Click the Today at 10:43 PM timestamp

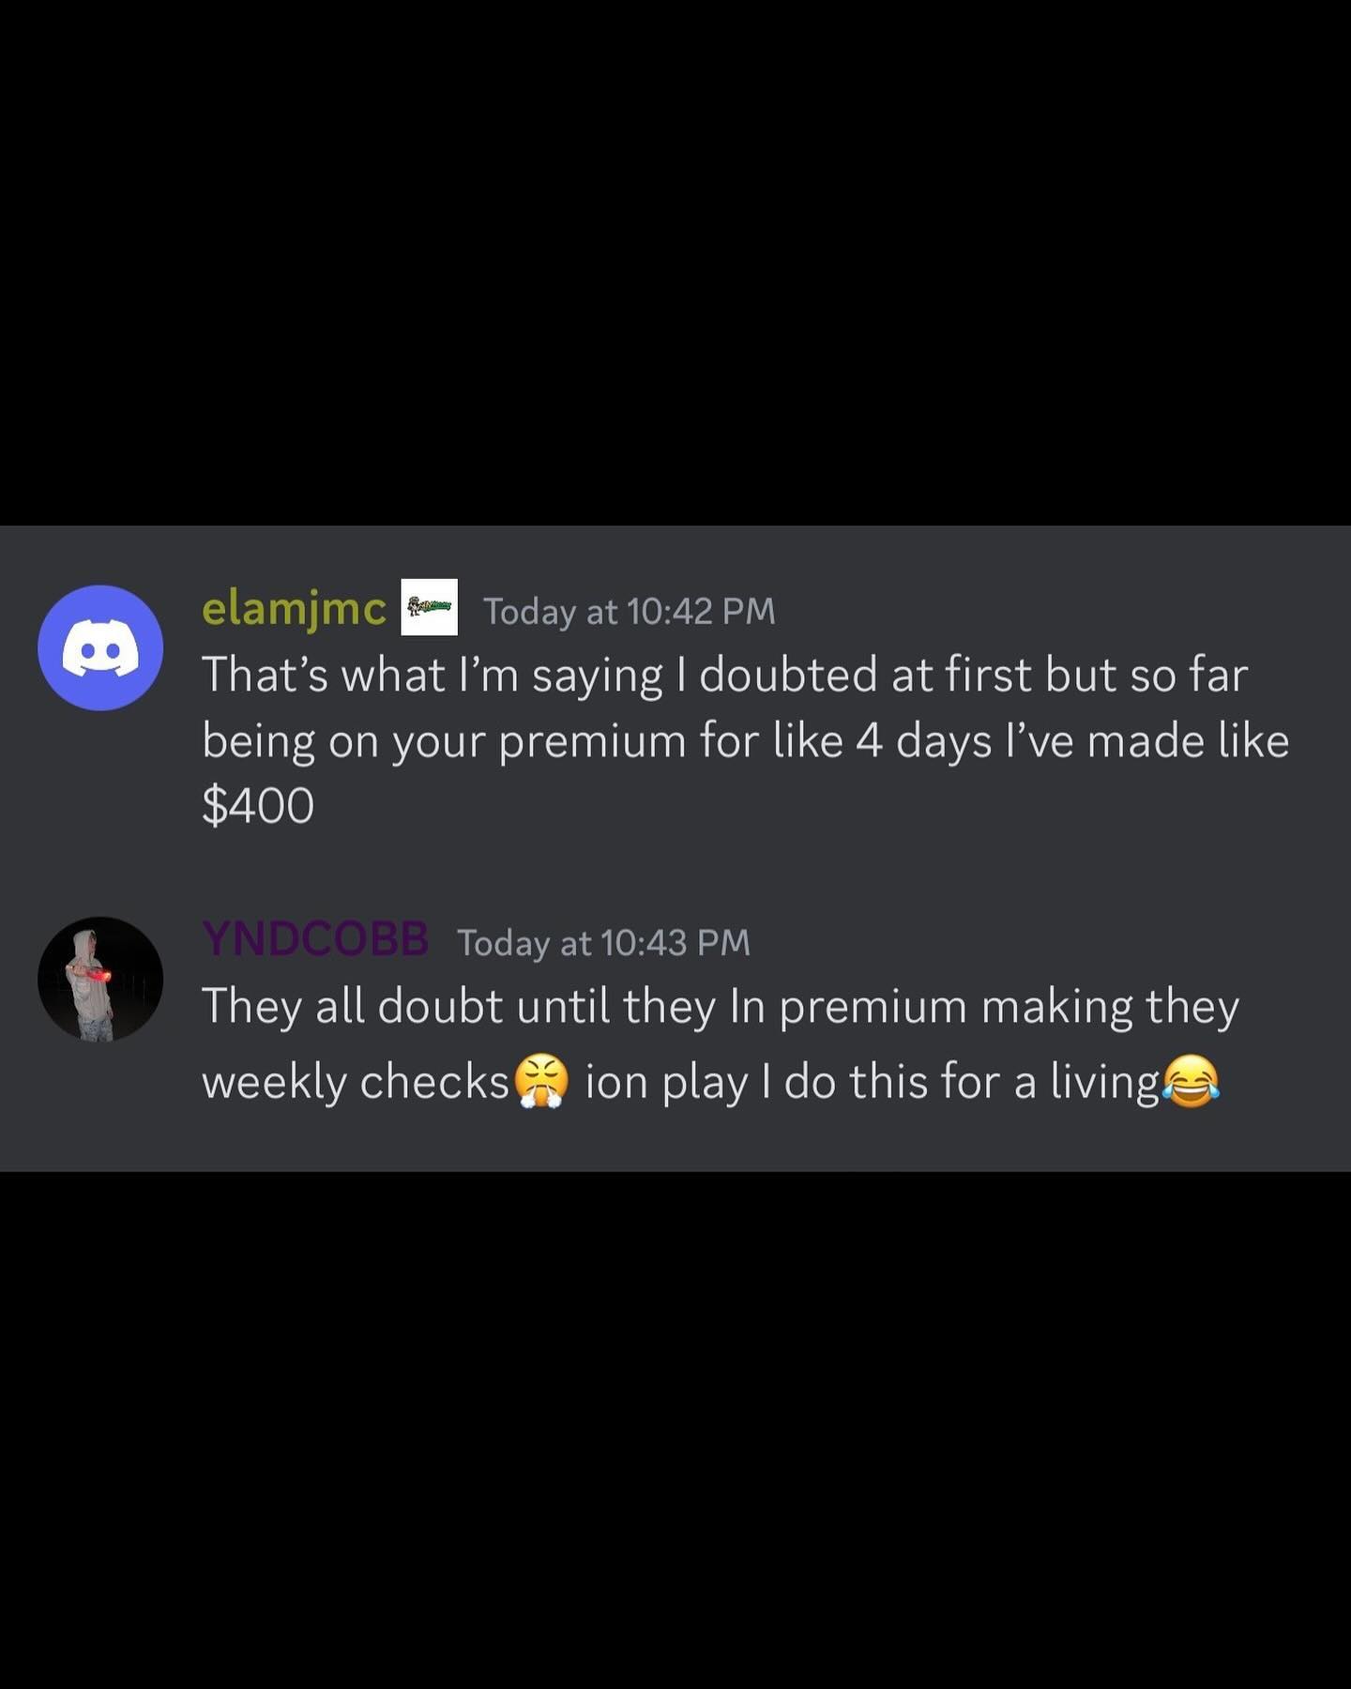pyautogui.click(x=604, y=943)
